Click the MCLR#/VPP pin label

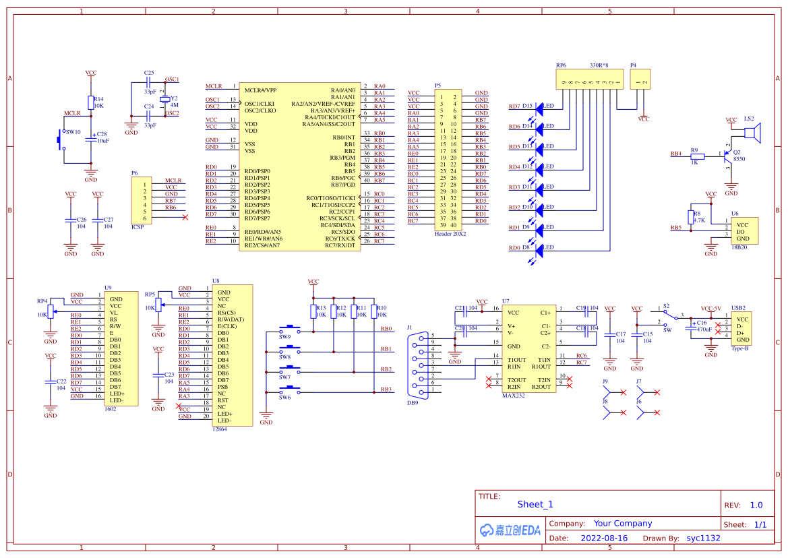[x=260, y=90]
